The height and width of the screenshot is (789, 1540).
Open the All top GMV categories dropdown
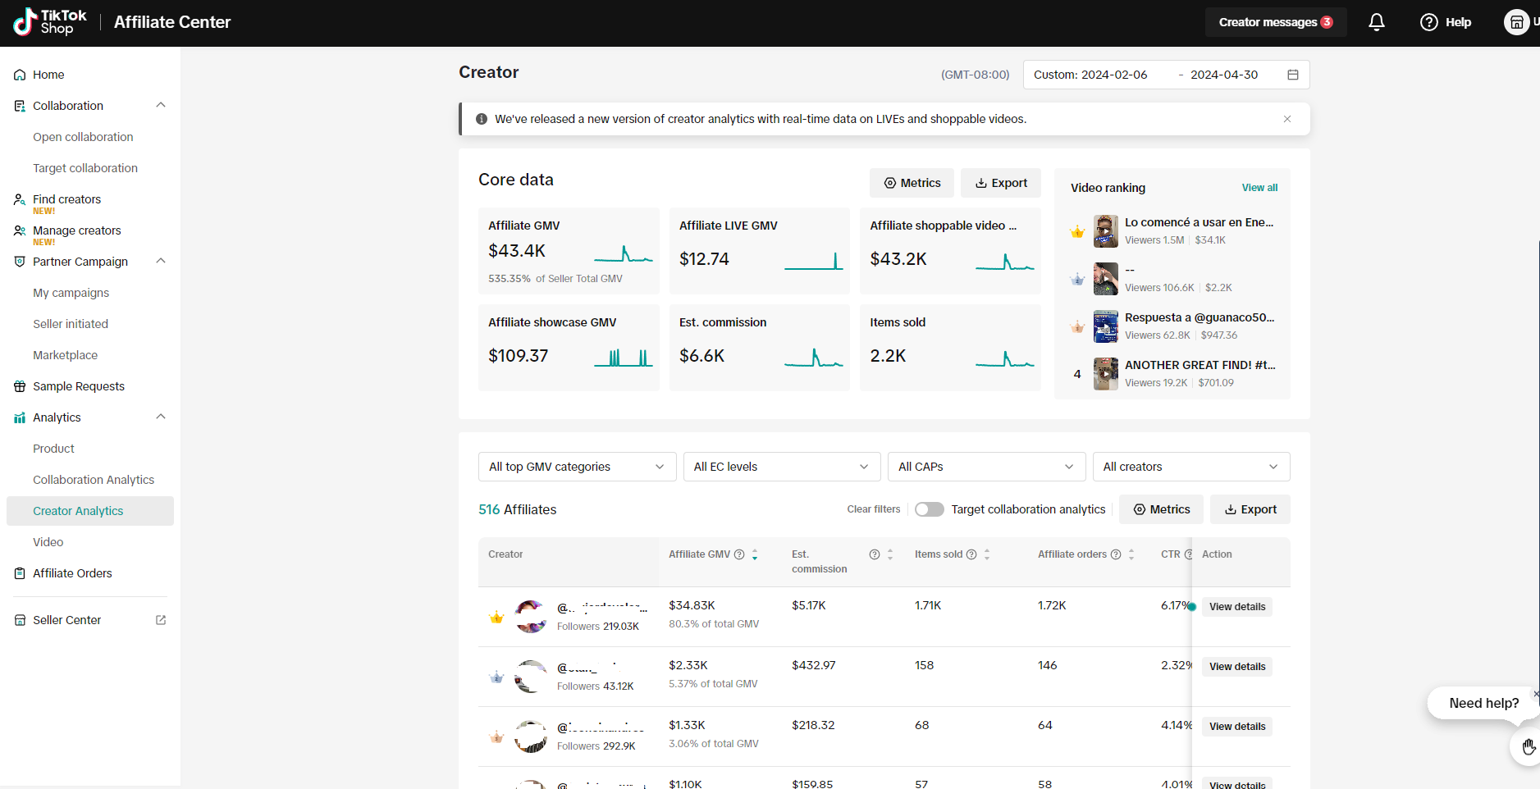(x=577, y=467)
